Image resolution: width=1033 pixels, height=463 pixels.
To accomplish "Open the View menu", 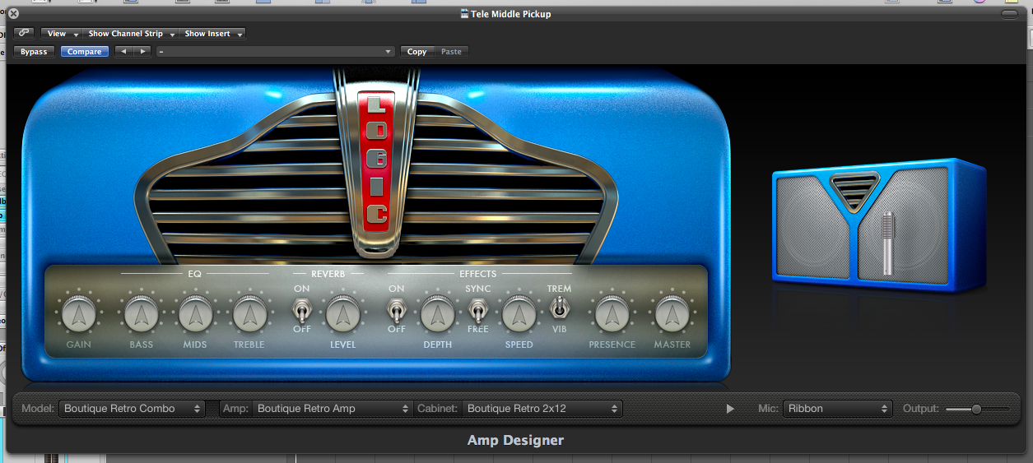I will 62,34.
